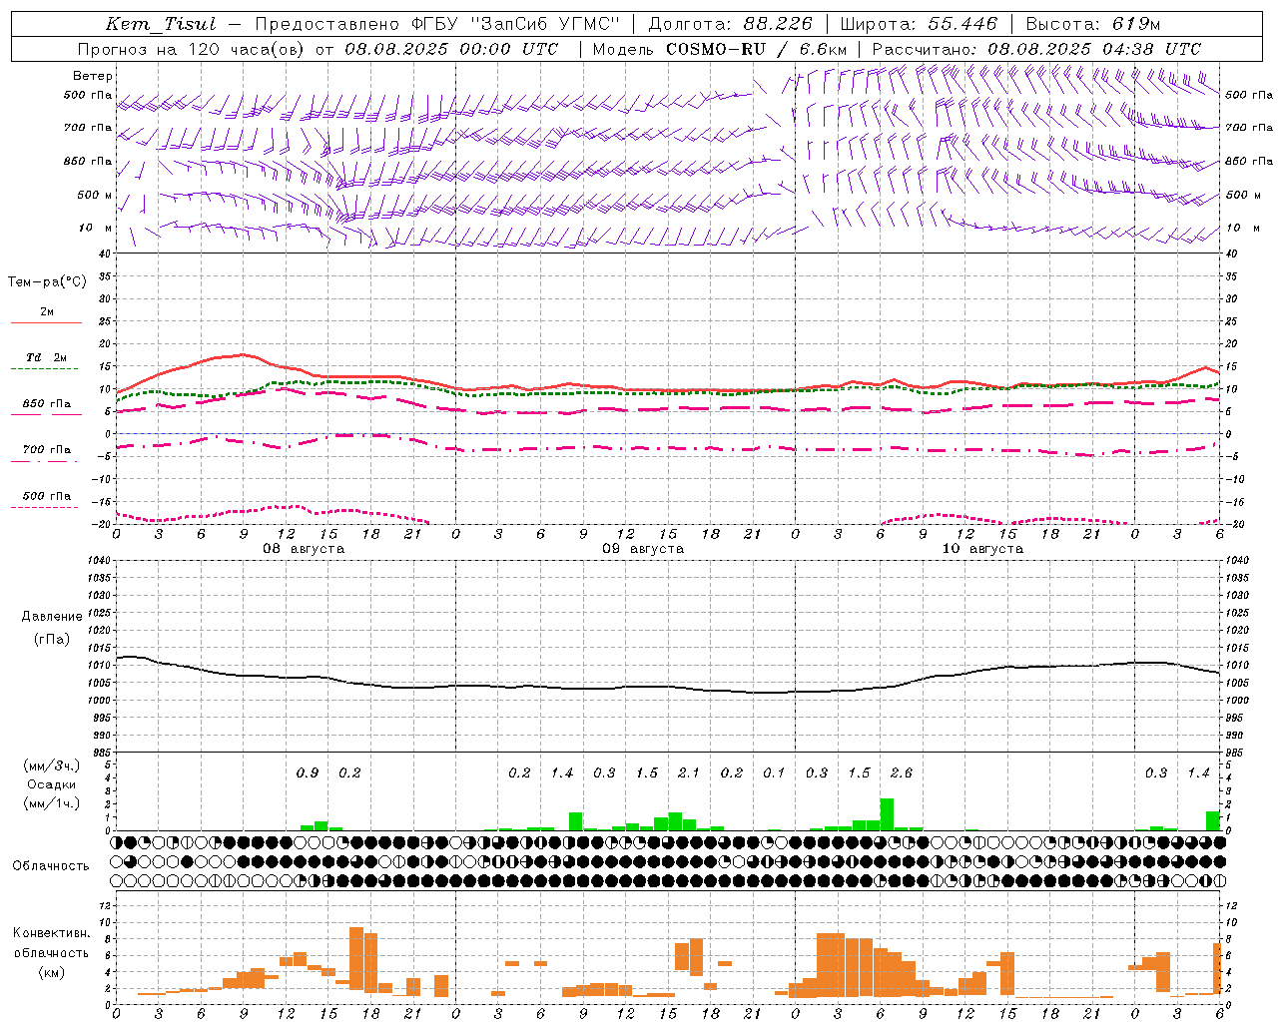Click the 'Рассчитано: 08.08.2025 04:38 UTC' timestamp

click(1036, 49)
